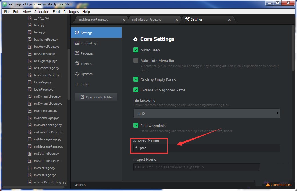The width and height of the screenshot is (297, 191).
Task: Open loginPage.py in the tree view
Action: [x=43, y=82]
